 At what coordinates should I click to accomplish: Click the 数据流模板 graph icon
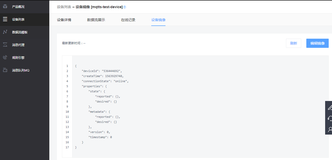[5, 32]
